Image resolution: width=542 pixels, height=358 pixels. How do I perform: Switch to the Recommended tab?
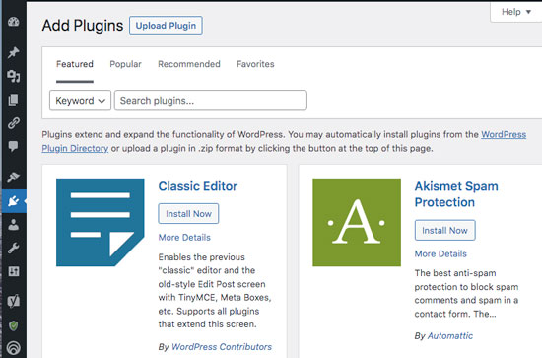coord(189,64)
